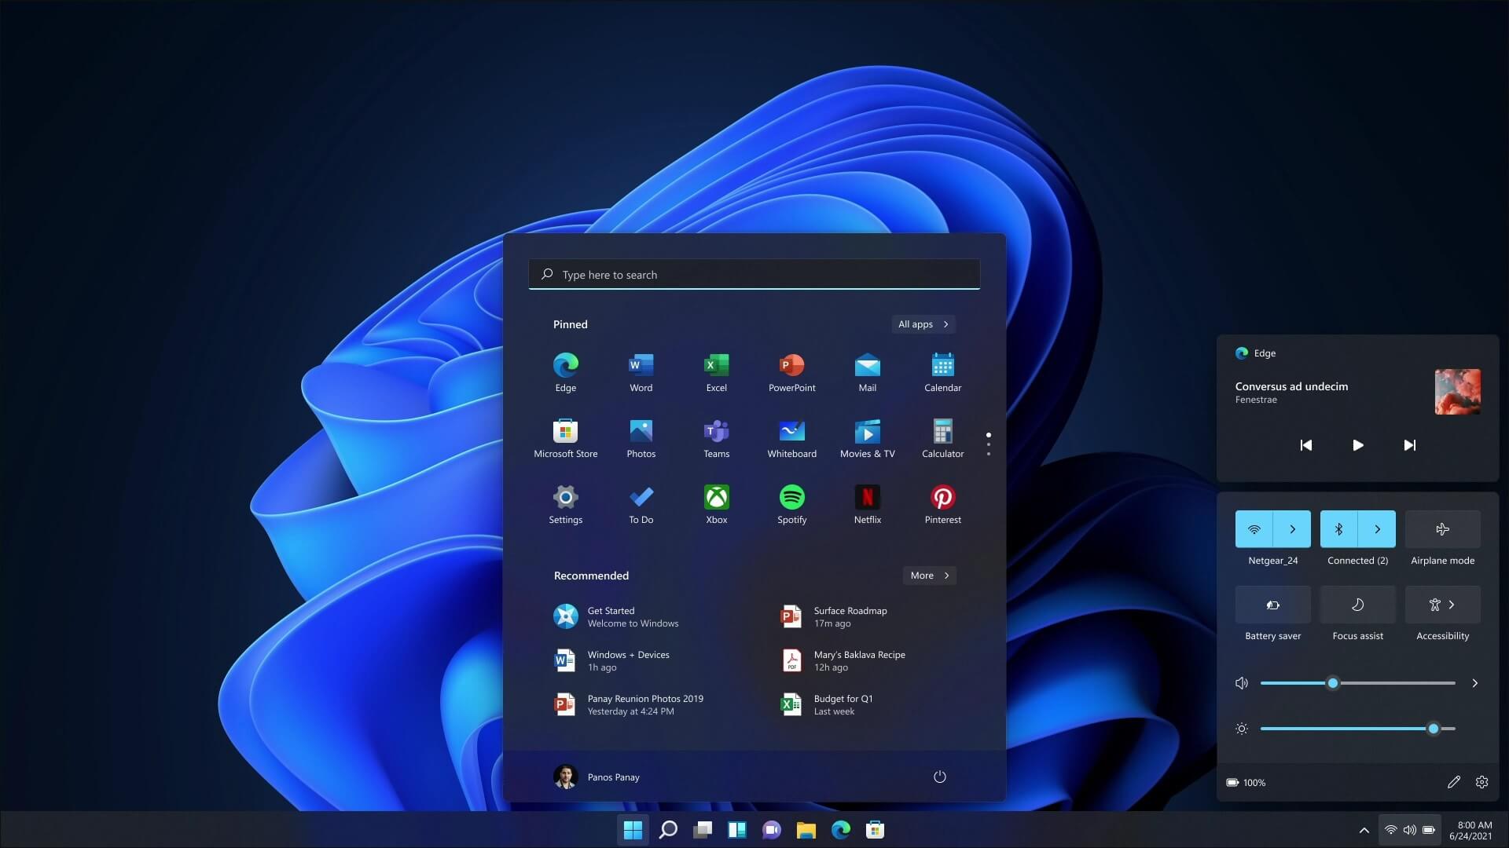
Task: Open Surface Roadmap recent file
Action: point(850,616)
